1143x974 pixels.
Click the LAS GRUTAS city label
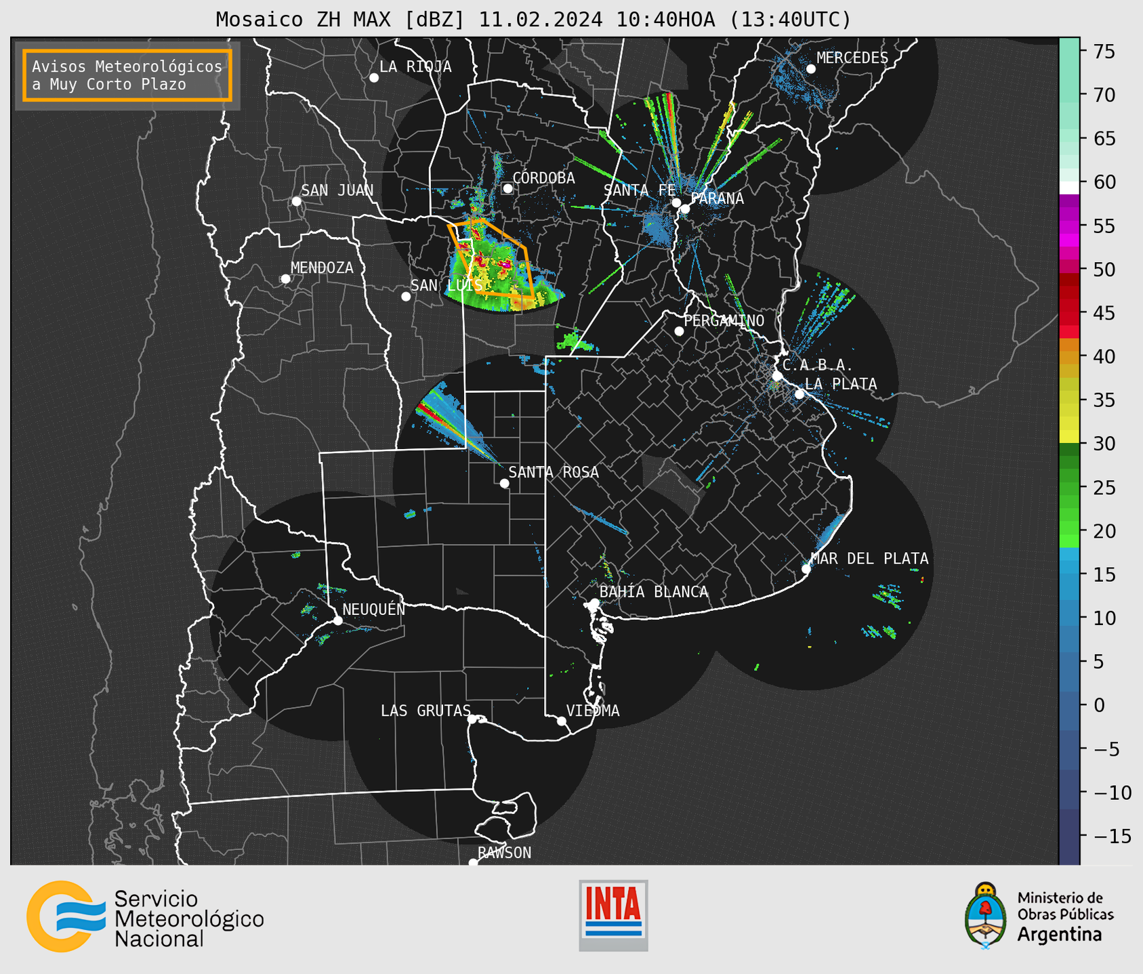coord(425,711)
